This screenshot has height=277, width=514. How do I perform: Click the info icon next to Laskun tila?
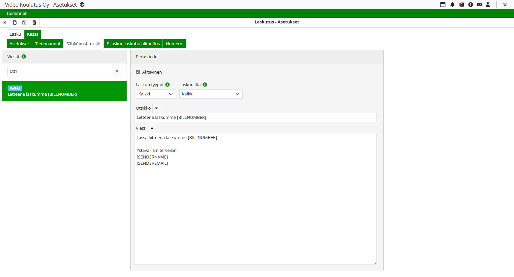pos(205,85)
